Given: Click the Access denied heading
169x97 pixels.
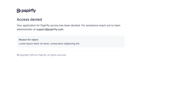Looking at the screenshot, I should click(29, 20).
